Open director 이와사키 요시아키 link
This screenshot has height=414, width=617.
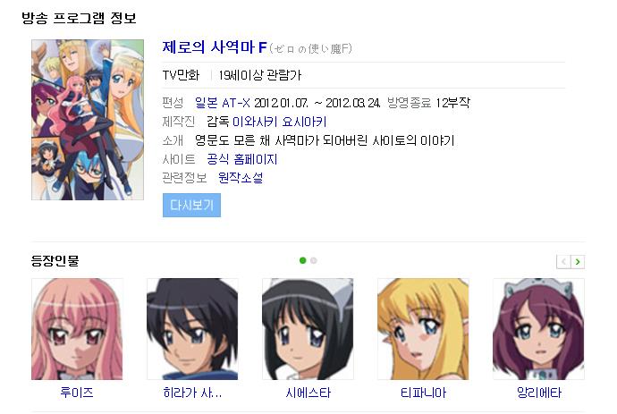(279, 122)
